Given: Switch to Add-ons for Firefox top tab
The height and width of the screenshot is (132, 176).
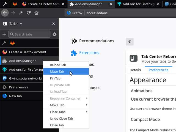Looking at the screenshot, I should pos(139,4).
